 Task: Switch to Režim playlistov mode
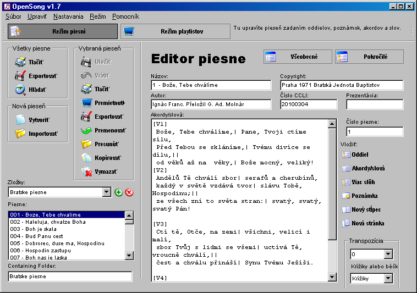coord(175,31)
